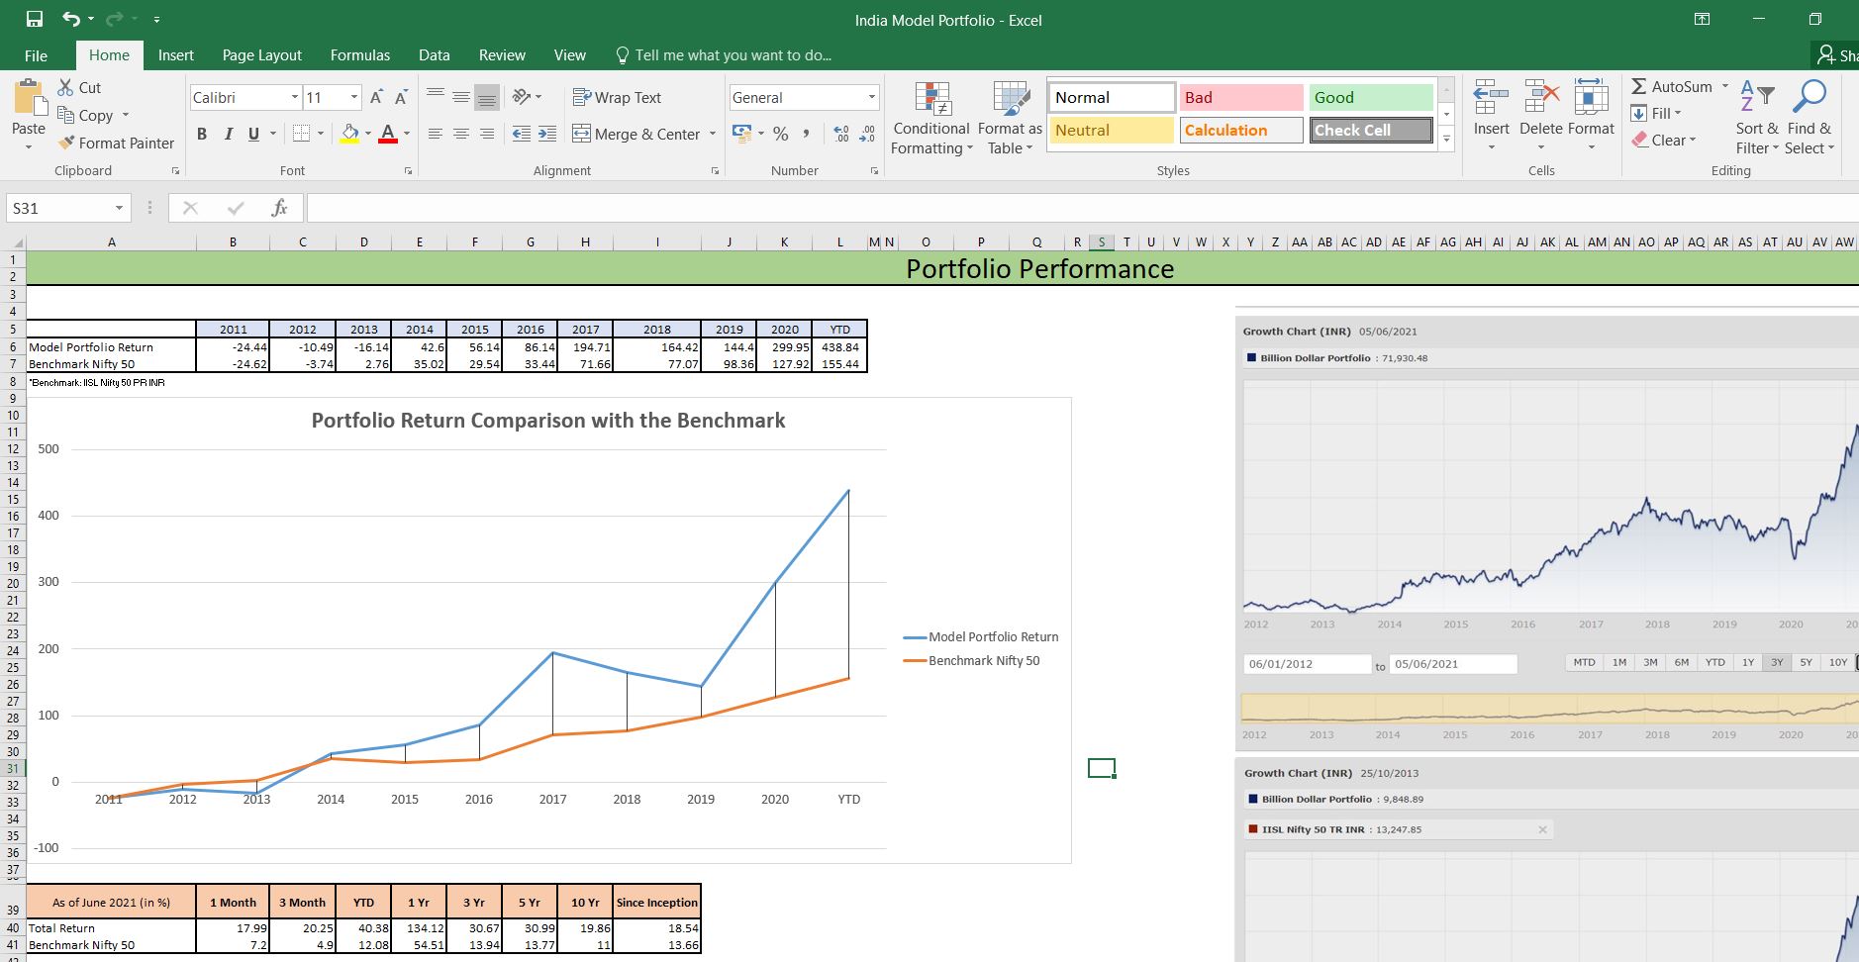
Task: Increase decimal places icon
Action: [841, 134]
